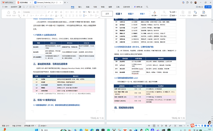Increase font size with the A+ icon

(x=49, y=12)
